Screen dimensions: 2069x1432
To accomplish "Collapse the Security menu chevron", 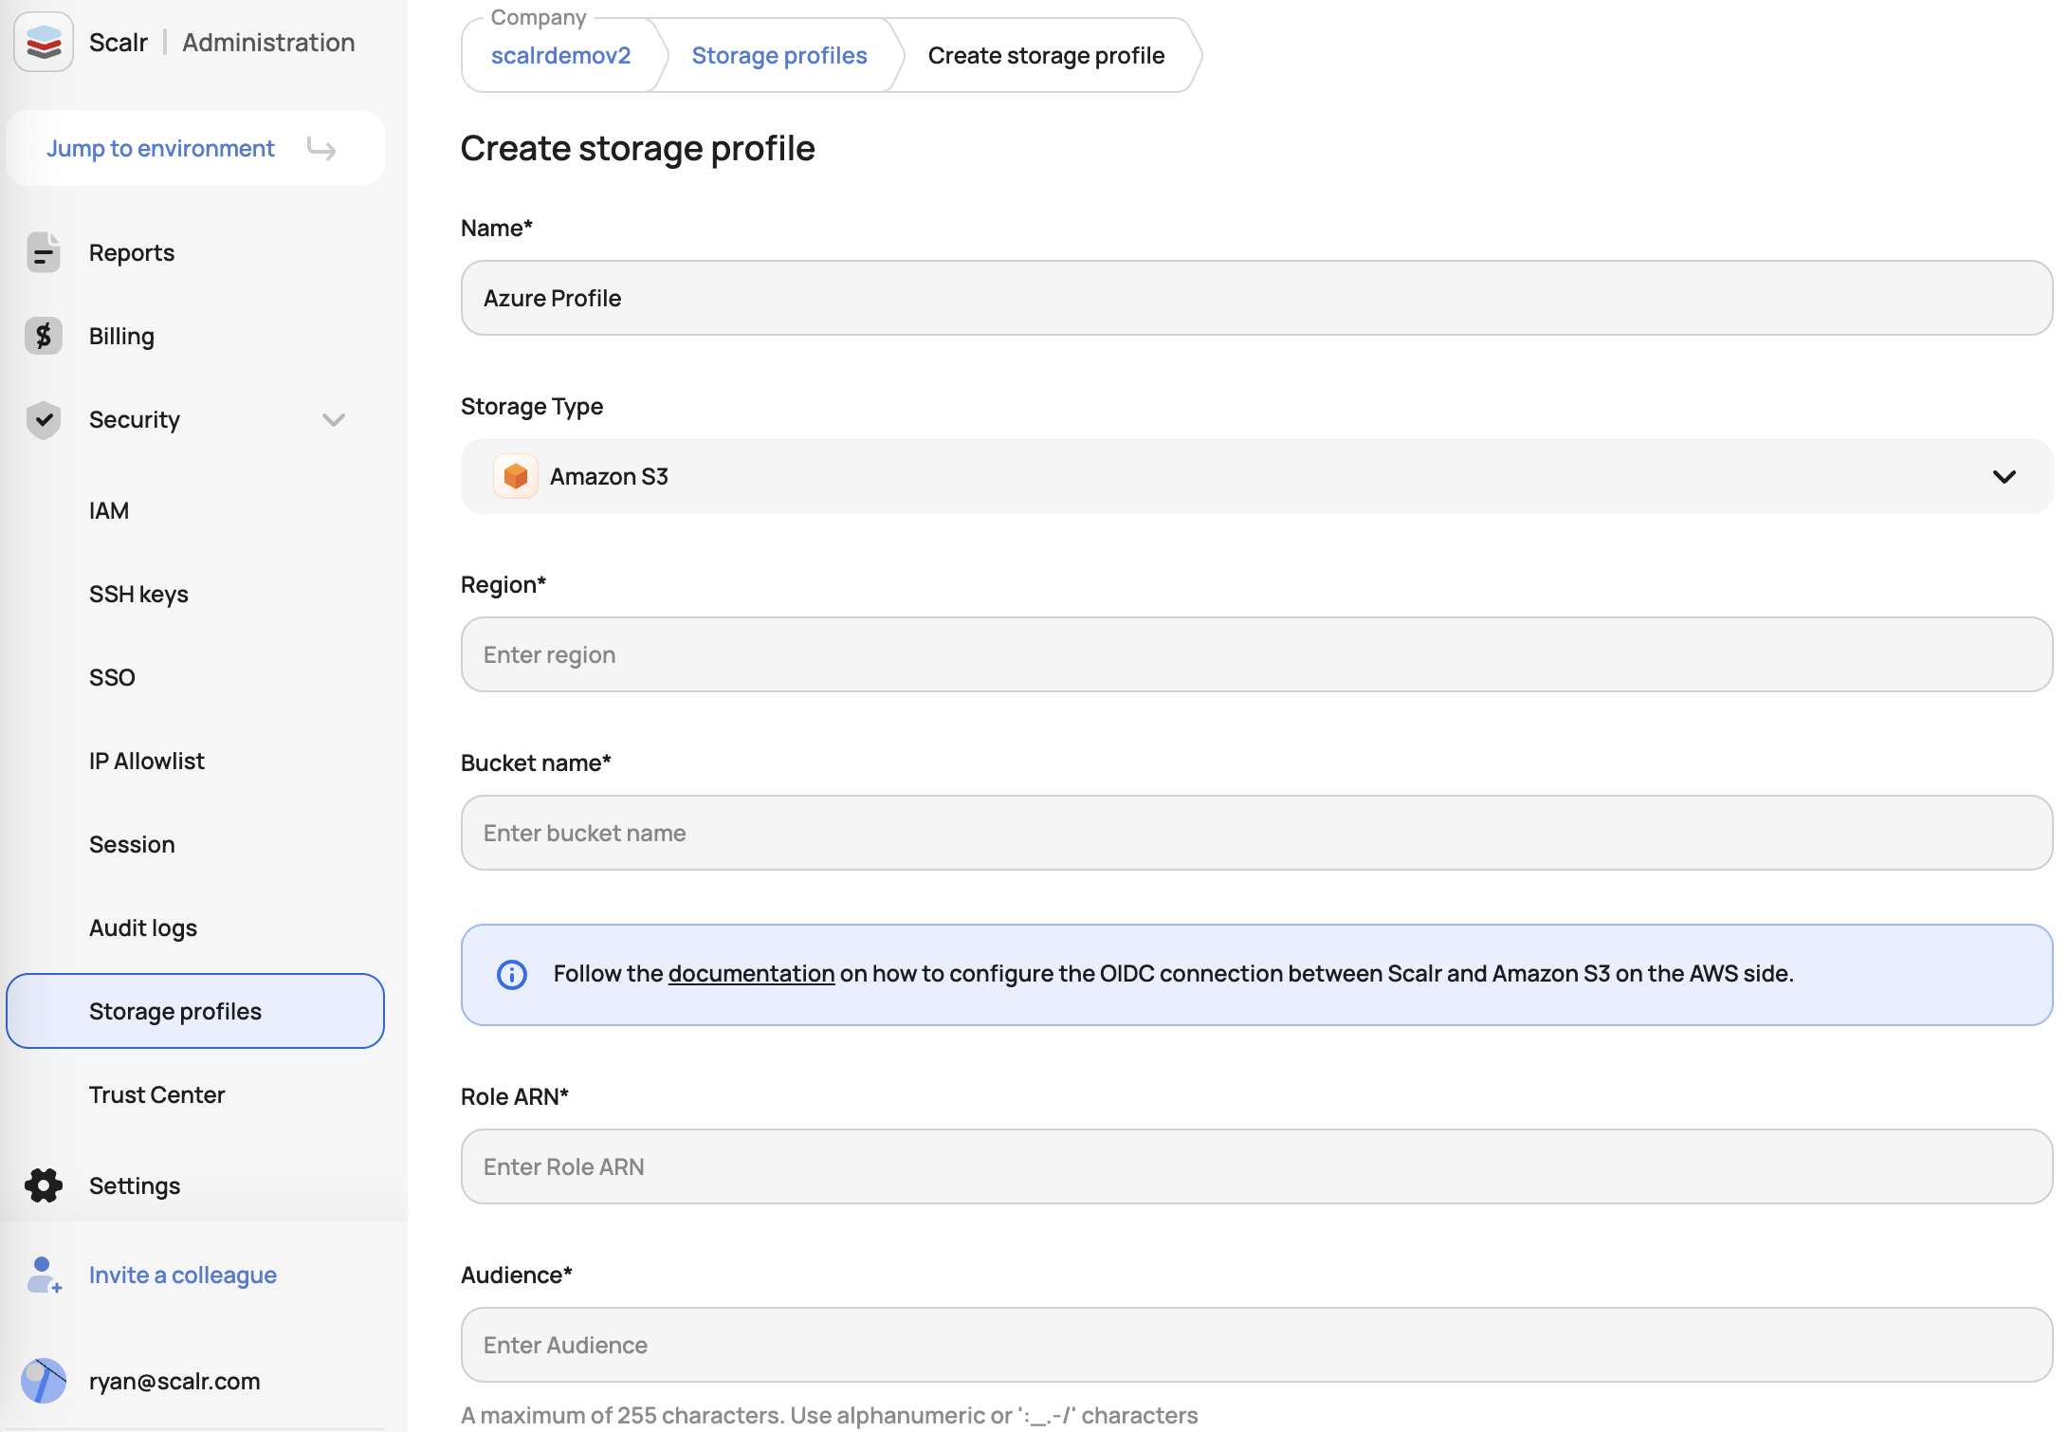I will tap(333, 420).
